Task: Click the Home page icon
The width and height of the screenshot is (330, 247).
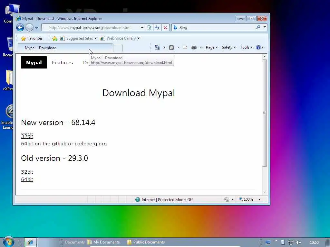Action: (157, 47)
